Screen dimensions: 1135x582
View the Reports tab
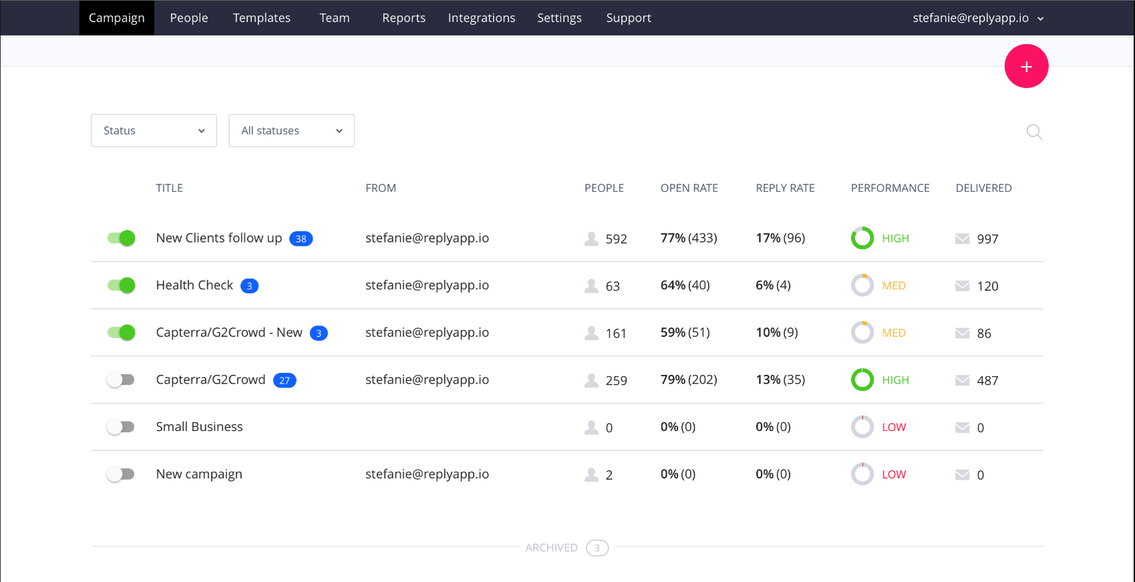tap(403, 18)
